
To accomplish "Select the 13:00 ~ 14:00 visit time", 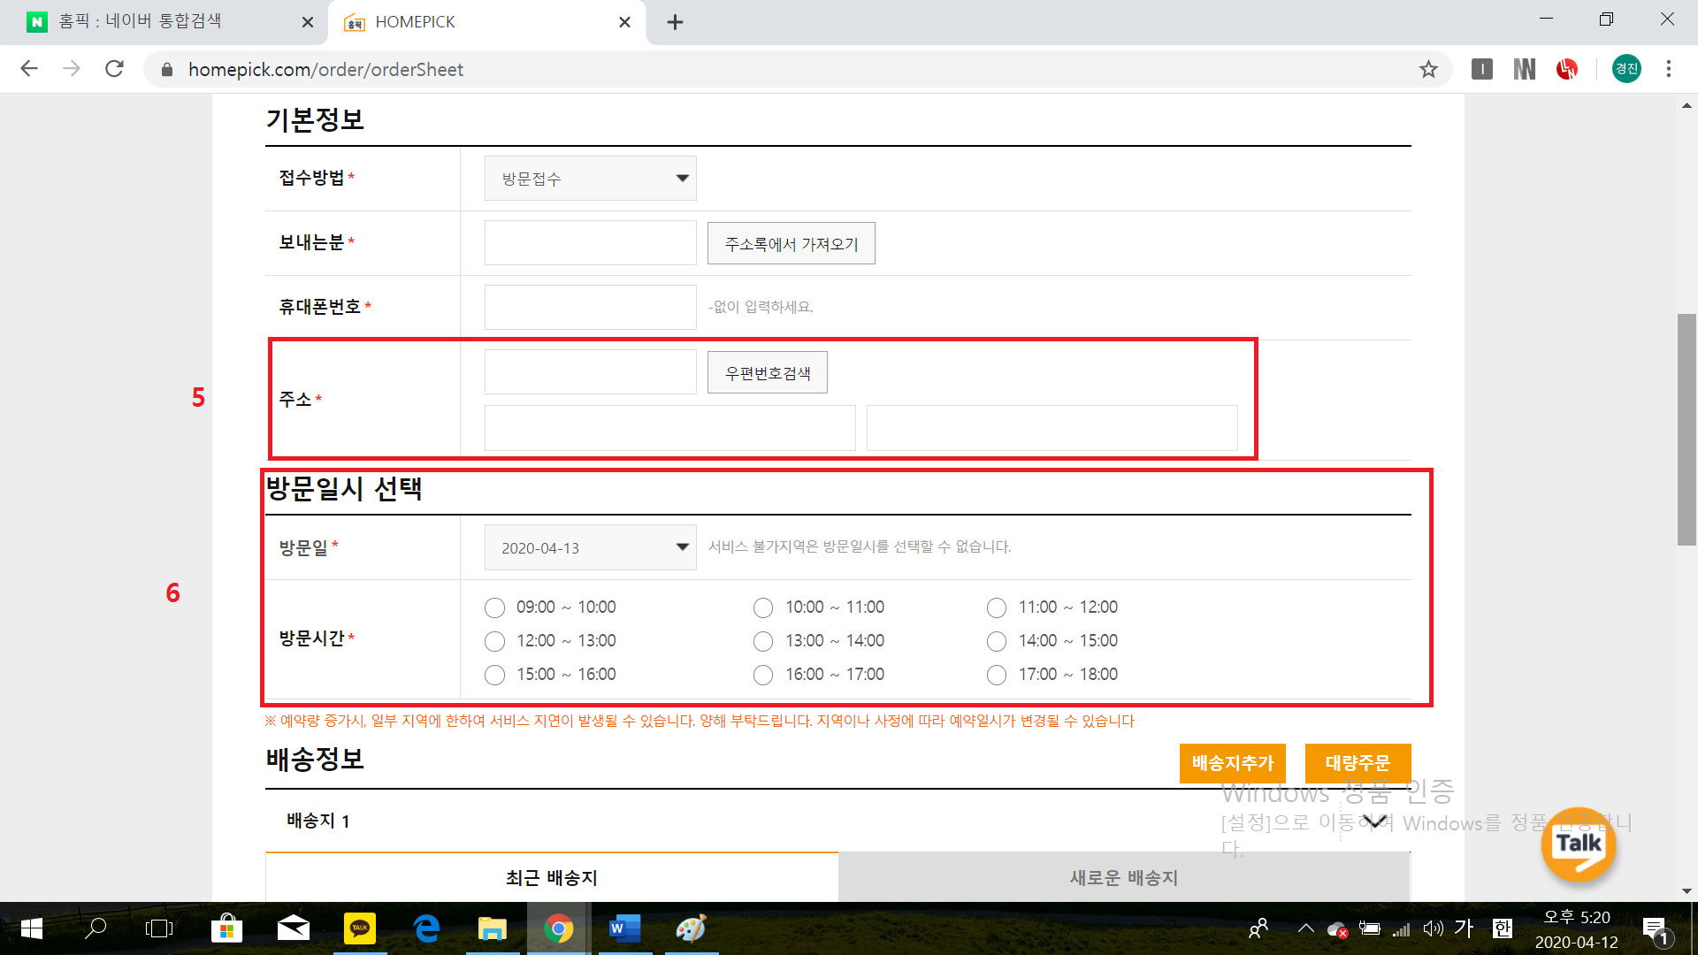I will pos(763,641).
